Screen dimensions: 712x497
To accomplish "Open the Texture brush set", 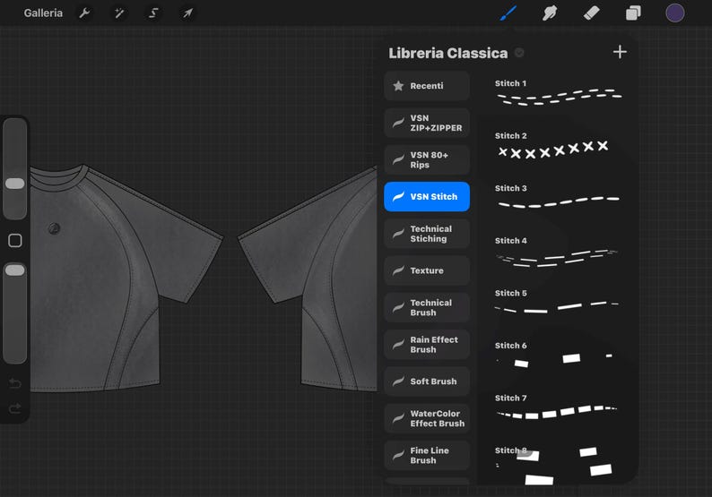I will click(x=427, y=270).
